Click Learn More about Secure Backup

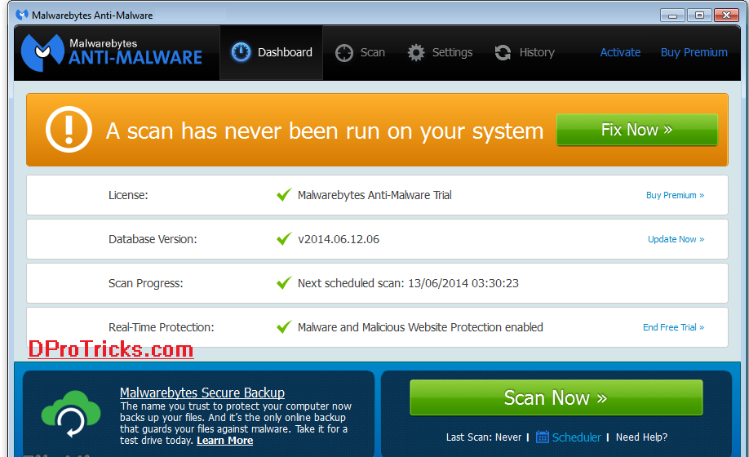pos(225,441)
